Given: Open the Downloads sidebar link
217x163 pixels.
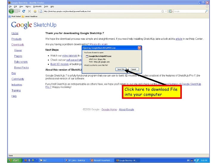Looking at the screenshot, I should [x=18, y=45].
